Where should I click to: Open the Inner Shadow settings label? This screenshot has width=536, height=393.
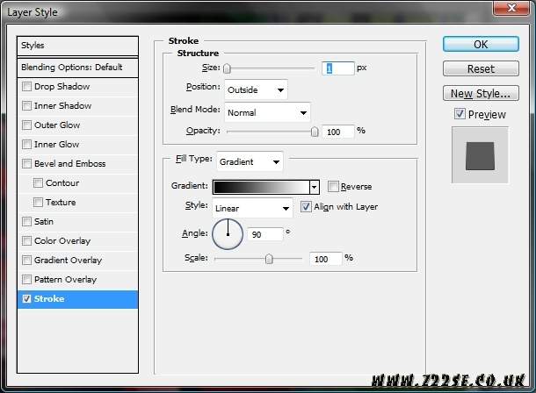coord(63,106)
